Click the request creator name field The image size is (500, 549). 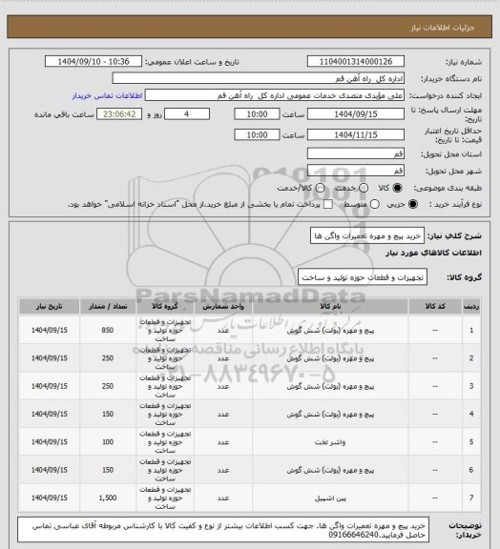(275, 95)
